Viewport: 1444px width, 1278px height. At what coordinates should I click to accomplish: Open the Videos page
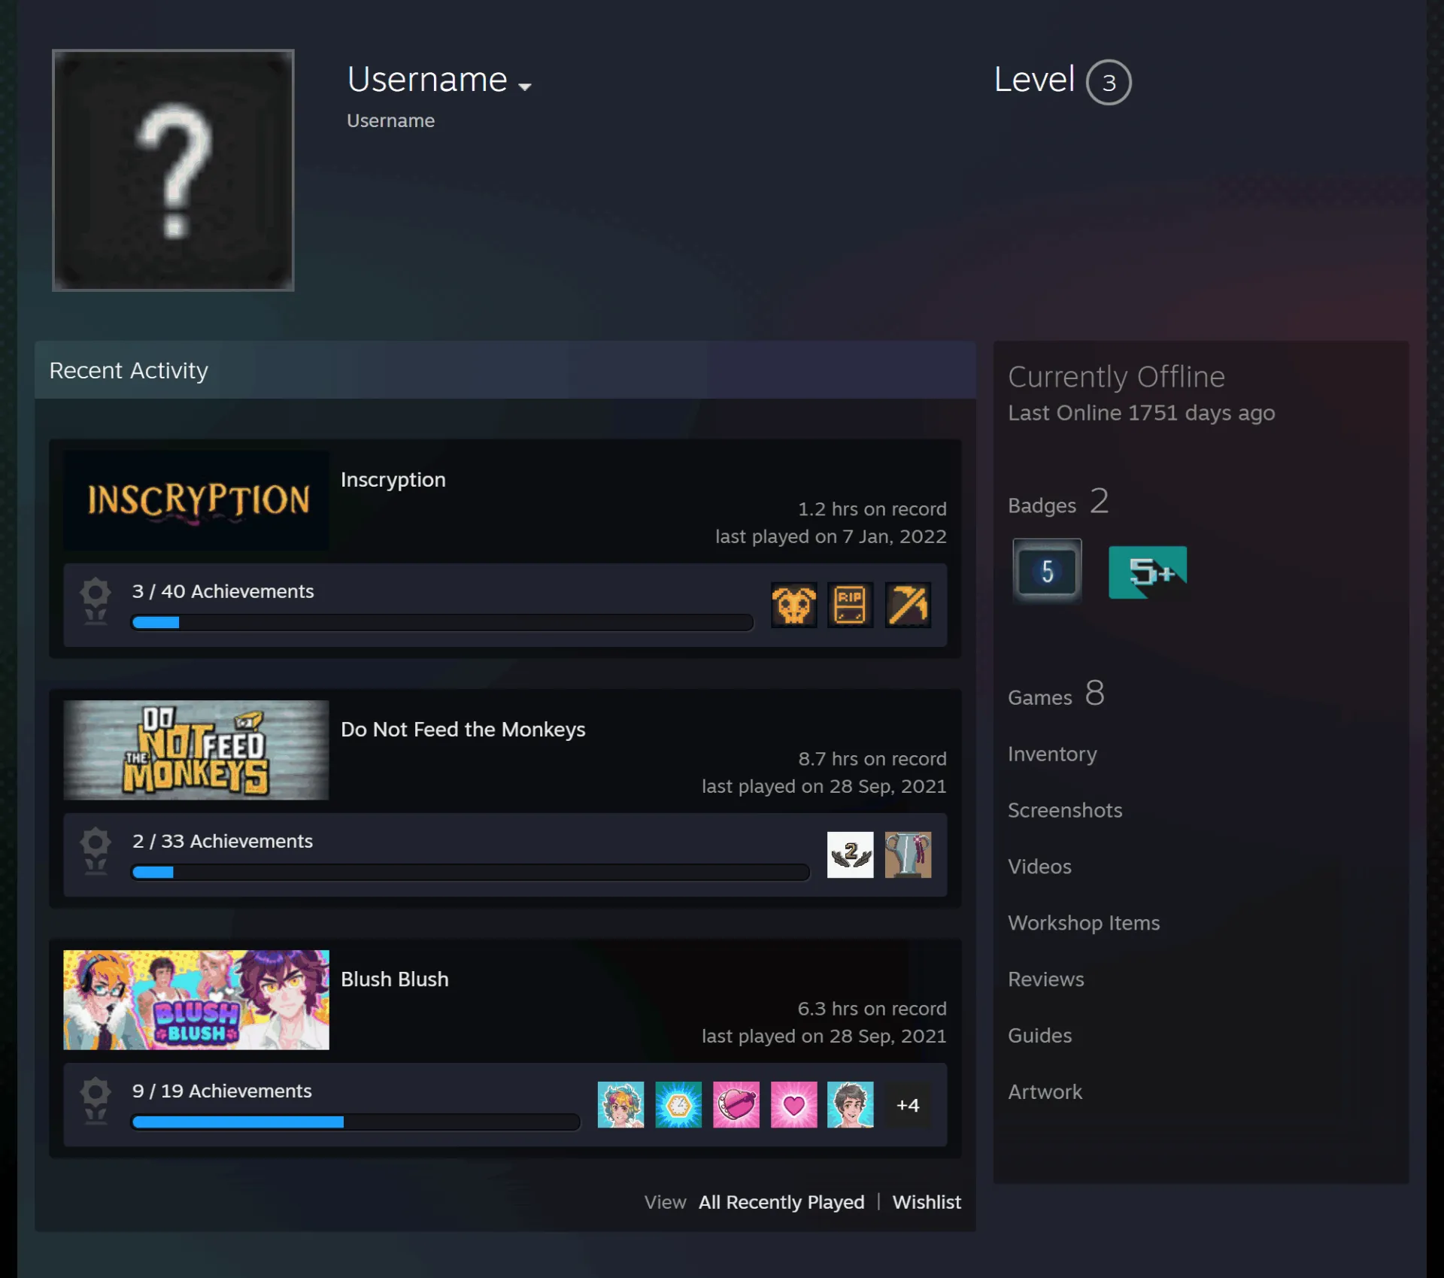click(1039, 867)
